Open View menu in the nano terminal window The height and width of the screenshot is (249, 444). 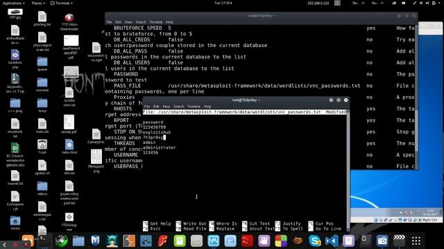pyautogui.click(x=166, y=107)
